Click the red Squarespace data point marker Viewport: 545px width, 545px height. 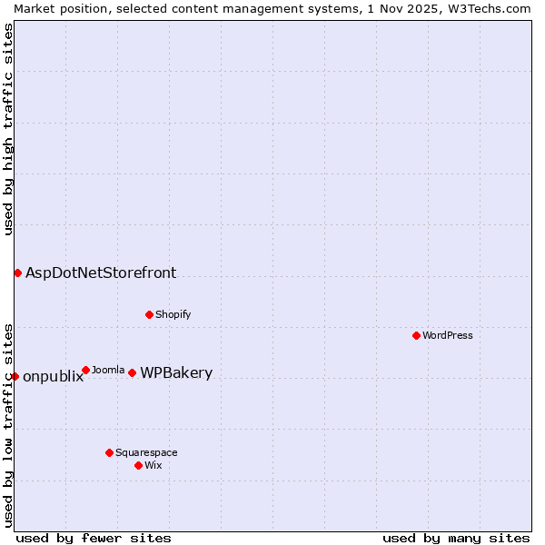[109, 452]
